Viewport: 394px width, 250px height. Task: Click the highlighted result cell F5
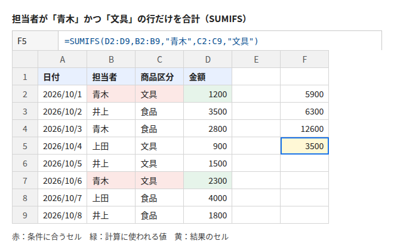pos(304,146)
